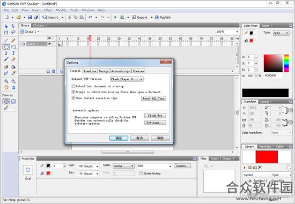
Task: Open Default SWF version dropdown
Action: tap(127, 79)
